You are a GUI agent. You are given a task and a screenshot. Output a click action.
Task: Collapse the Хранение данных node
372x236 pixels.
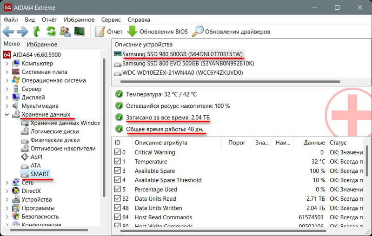click(x=7, y=115)
